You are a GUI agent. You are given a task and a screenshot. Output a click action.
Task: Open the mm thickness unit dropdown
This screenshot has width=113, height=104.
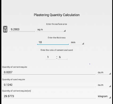[77, 42]
